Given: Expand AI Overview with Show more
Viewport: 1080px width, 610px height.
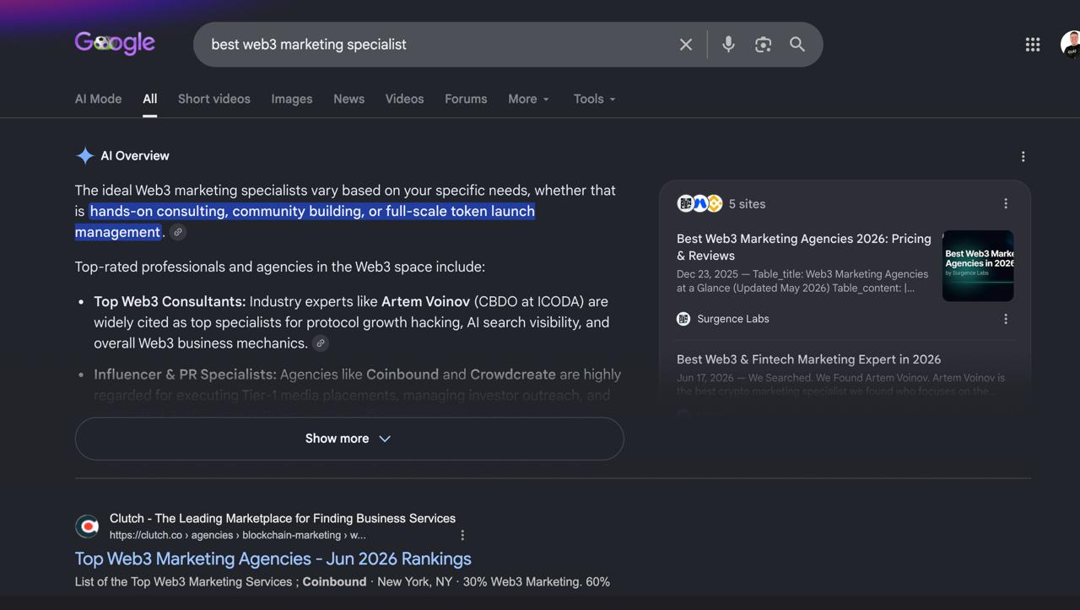Looking at the screenshot, I should tap(348, 439).
